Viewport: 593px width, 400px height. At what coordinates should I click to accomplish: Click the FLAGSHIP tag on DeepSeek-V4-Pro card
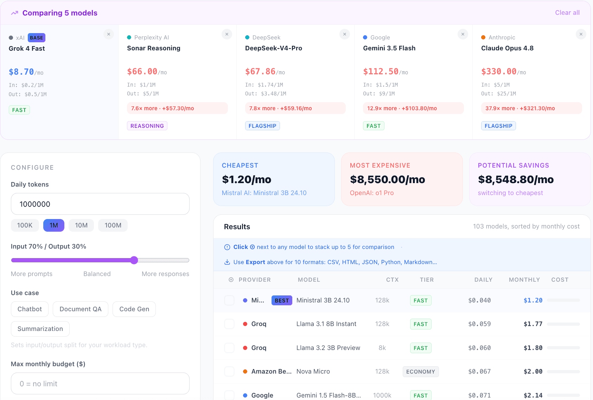(x=262, y=126)
